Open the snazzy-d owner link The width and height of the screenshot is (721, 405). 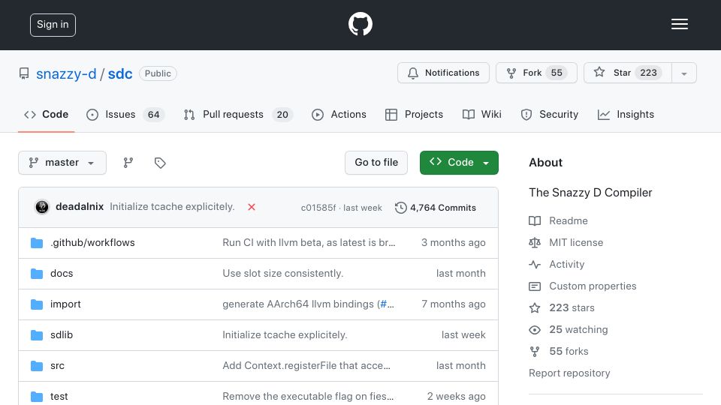pos(66,73)
